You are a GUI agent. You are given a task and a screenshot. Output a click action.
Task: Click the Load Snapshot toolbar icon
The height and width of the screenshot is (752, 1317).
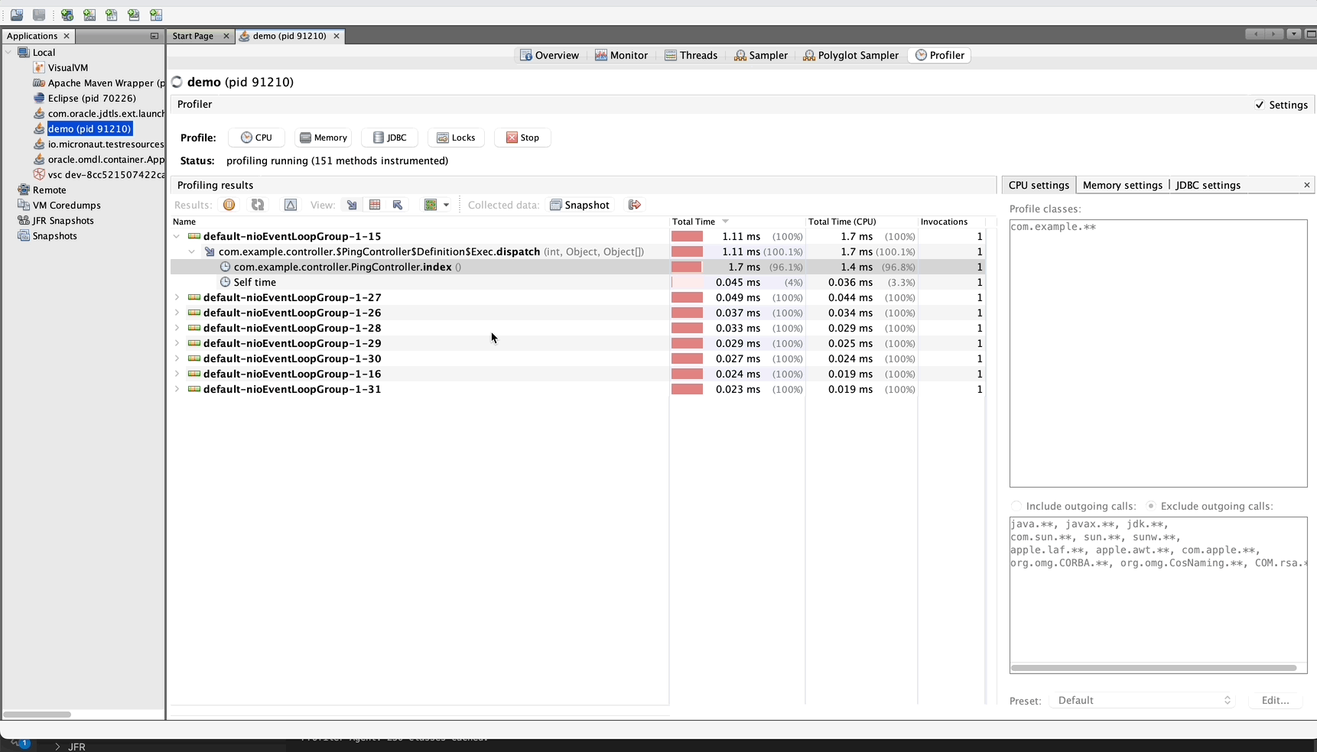(16, 15)
